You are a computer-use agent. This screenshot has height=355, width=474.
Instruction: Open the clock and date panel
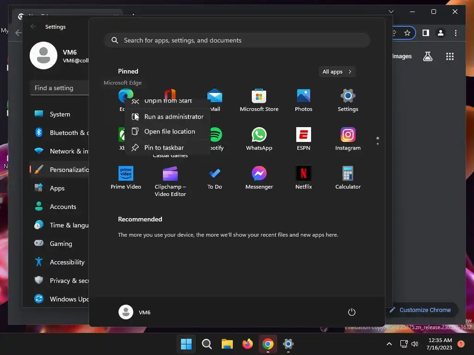tap(440, 344)
